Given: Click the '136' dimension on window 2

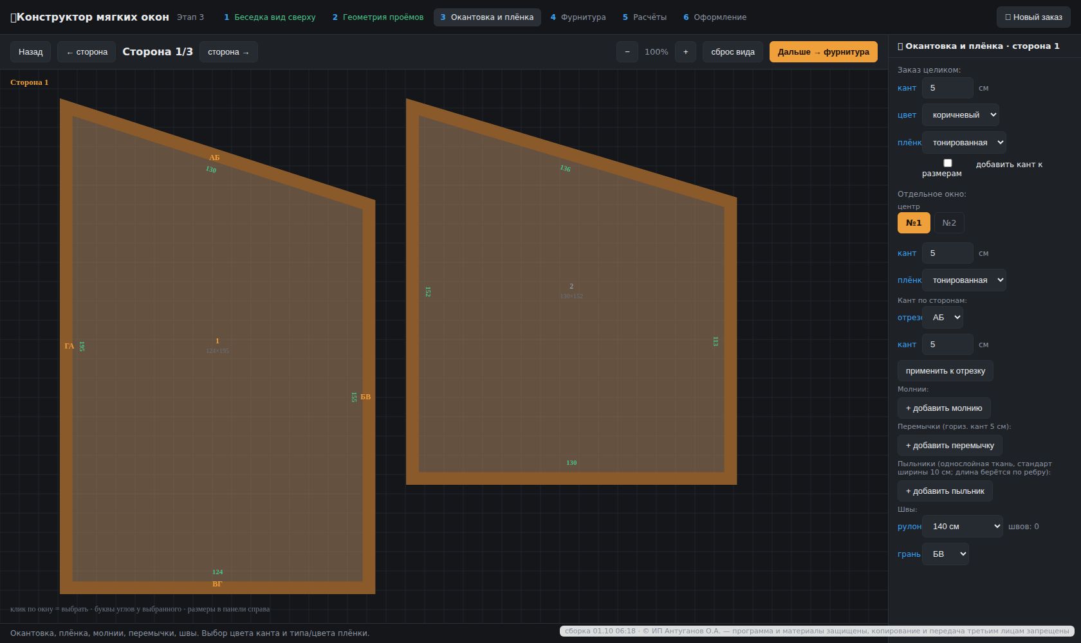Looking at the screenshot, I should 565,168.
